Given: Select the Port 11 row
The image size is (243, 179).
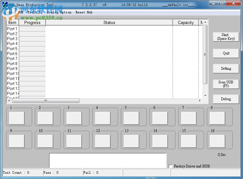Looking at the screenshot, I should [105, 78].
